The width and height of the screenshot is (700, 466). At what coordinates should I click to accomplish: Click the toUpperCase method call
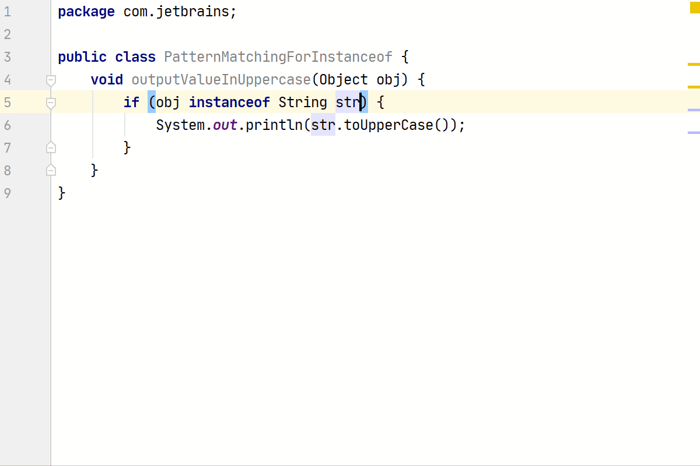(x=388, y=125)
